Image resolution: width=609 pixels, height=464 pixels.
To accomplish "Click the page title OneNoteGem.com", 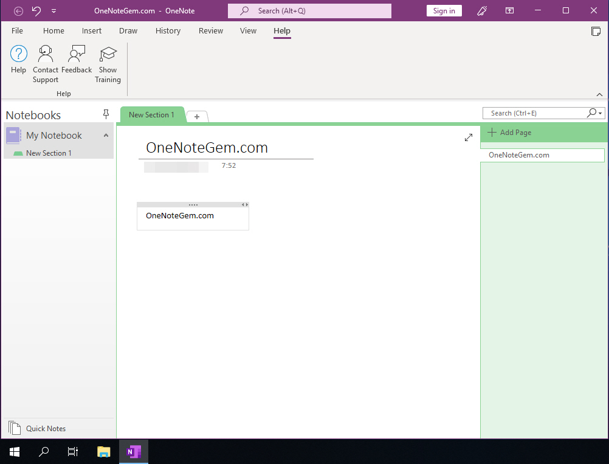I will click(207, 148).
